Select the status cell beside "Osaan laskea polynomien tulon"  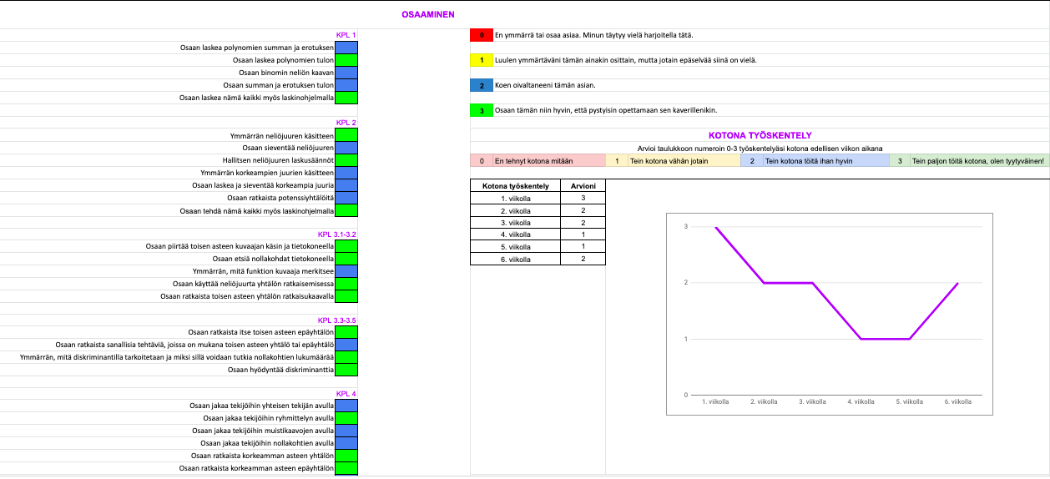[346, 60]
